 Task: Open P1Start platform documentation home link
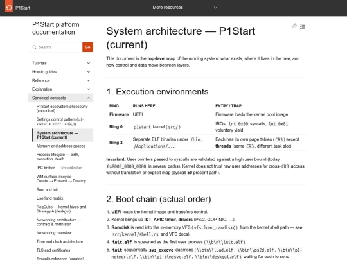55,28
